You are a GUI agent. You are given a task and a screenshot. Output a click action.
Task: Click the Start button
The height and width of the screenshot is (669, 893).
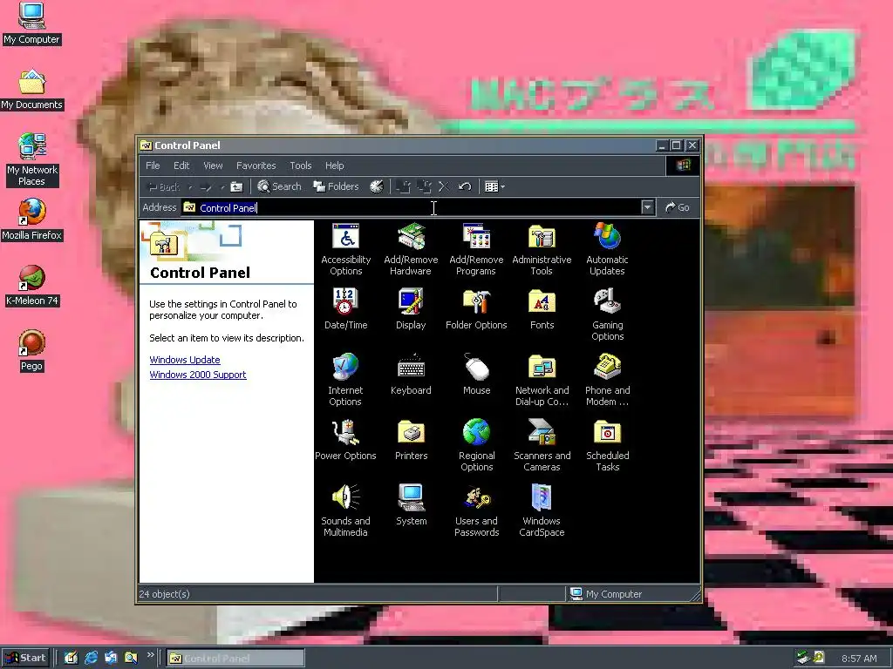point(26,658)
